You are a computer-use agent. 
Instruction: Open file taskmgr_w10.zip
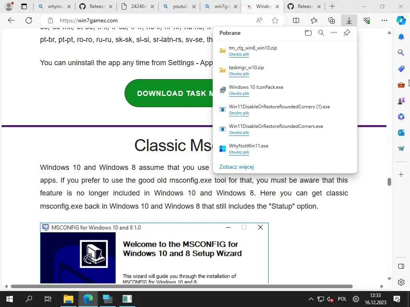(239, 74)
